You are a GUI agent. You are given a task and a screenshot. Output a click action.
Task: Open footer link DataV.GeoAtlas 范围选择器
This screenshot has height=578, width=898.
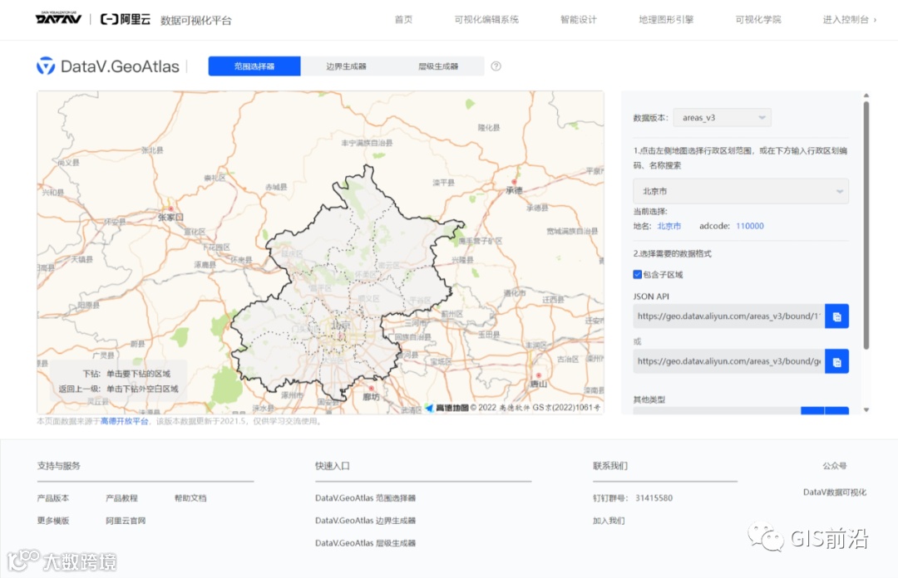pyautogui.click(x=365, y=498)
